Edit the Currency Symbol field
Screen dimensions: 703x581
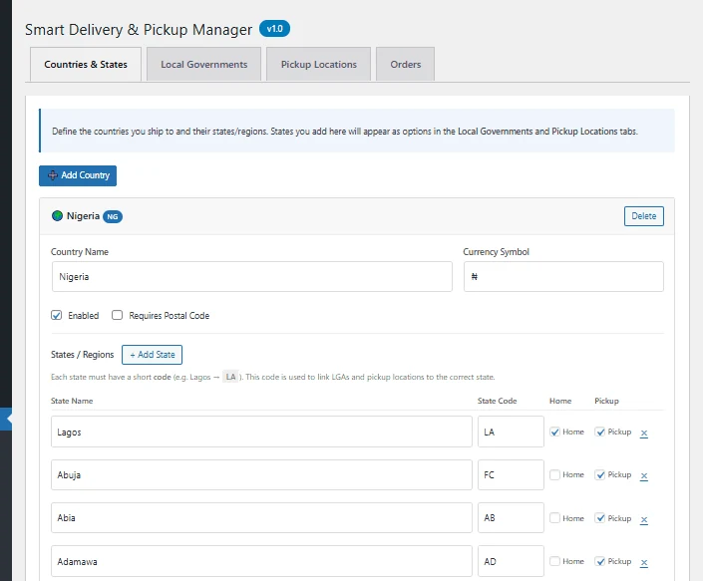point(563,277)
